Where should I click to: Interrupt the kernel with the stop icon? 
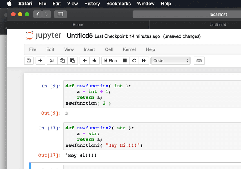coord(125,61)
